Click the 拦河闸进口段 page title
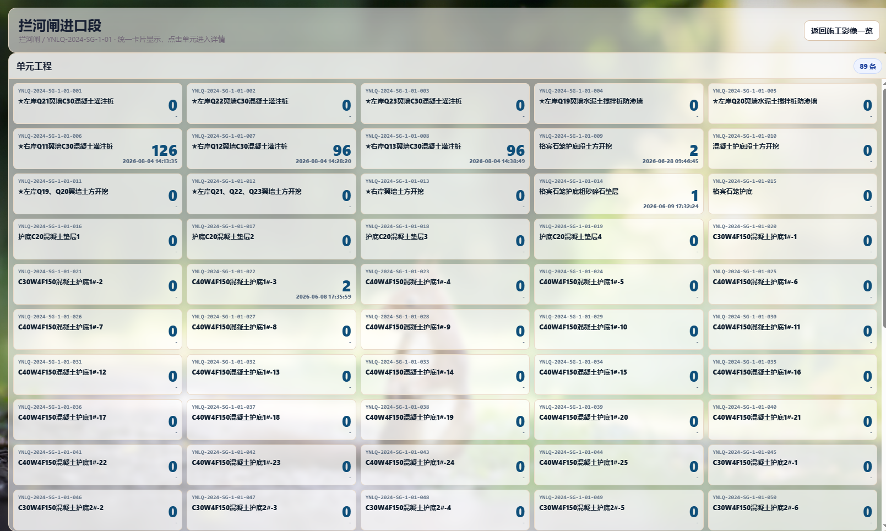 pyautogui.click(x=59, y=25)
